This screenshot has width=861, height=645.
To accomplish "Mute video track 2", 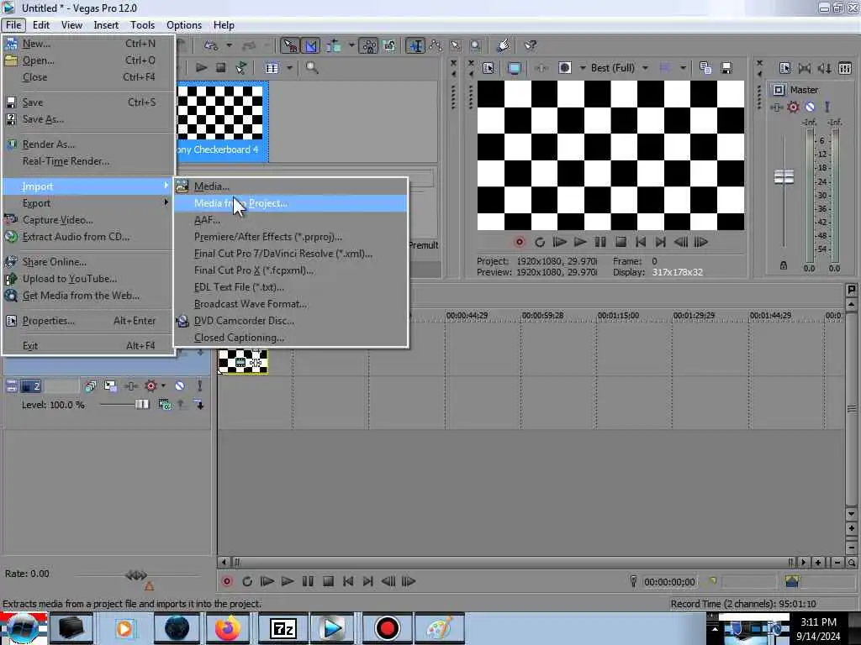I will point(180,386).
